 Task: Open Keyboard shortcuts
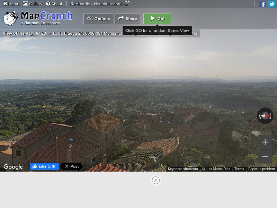click(x=183, y=169)
